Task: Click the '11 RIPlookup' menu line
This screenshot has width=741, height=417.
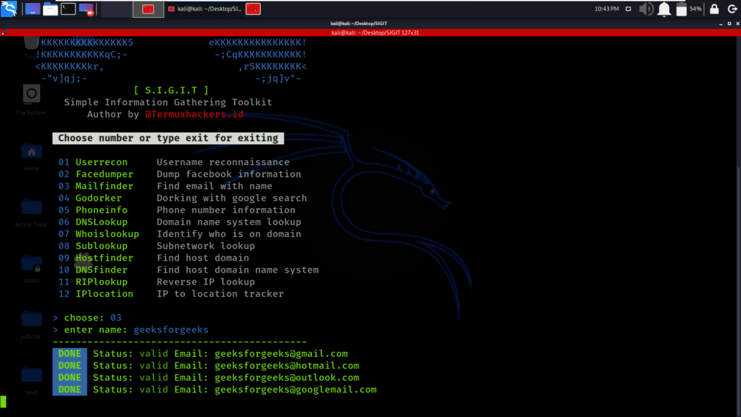Action: click(x=156, y=281)
